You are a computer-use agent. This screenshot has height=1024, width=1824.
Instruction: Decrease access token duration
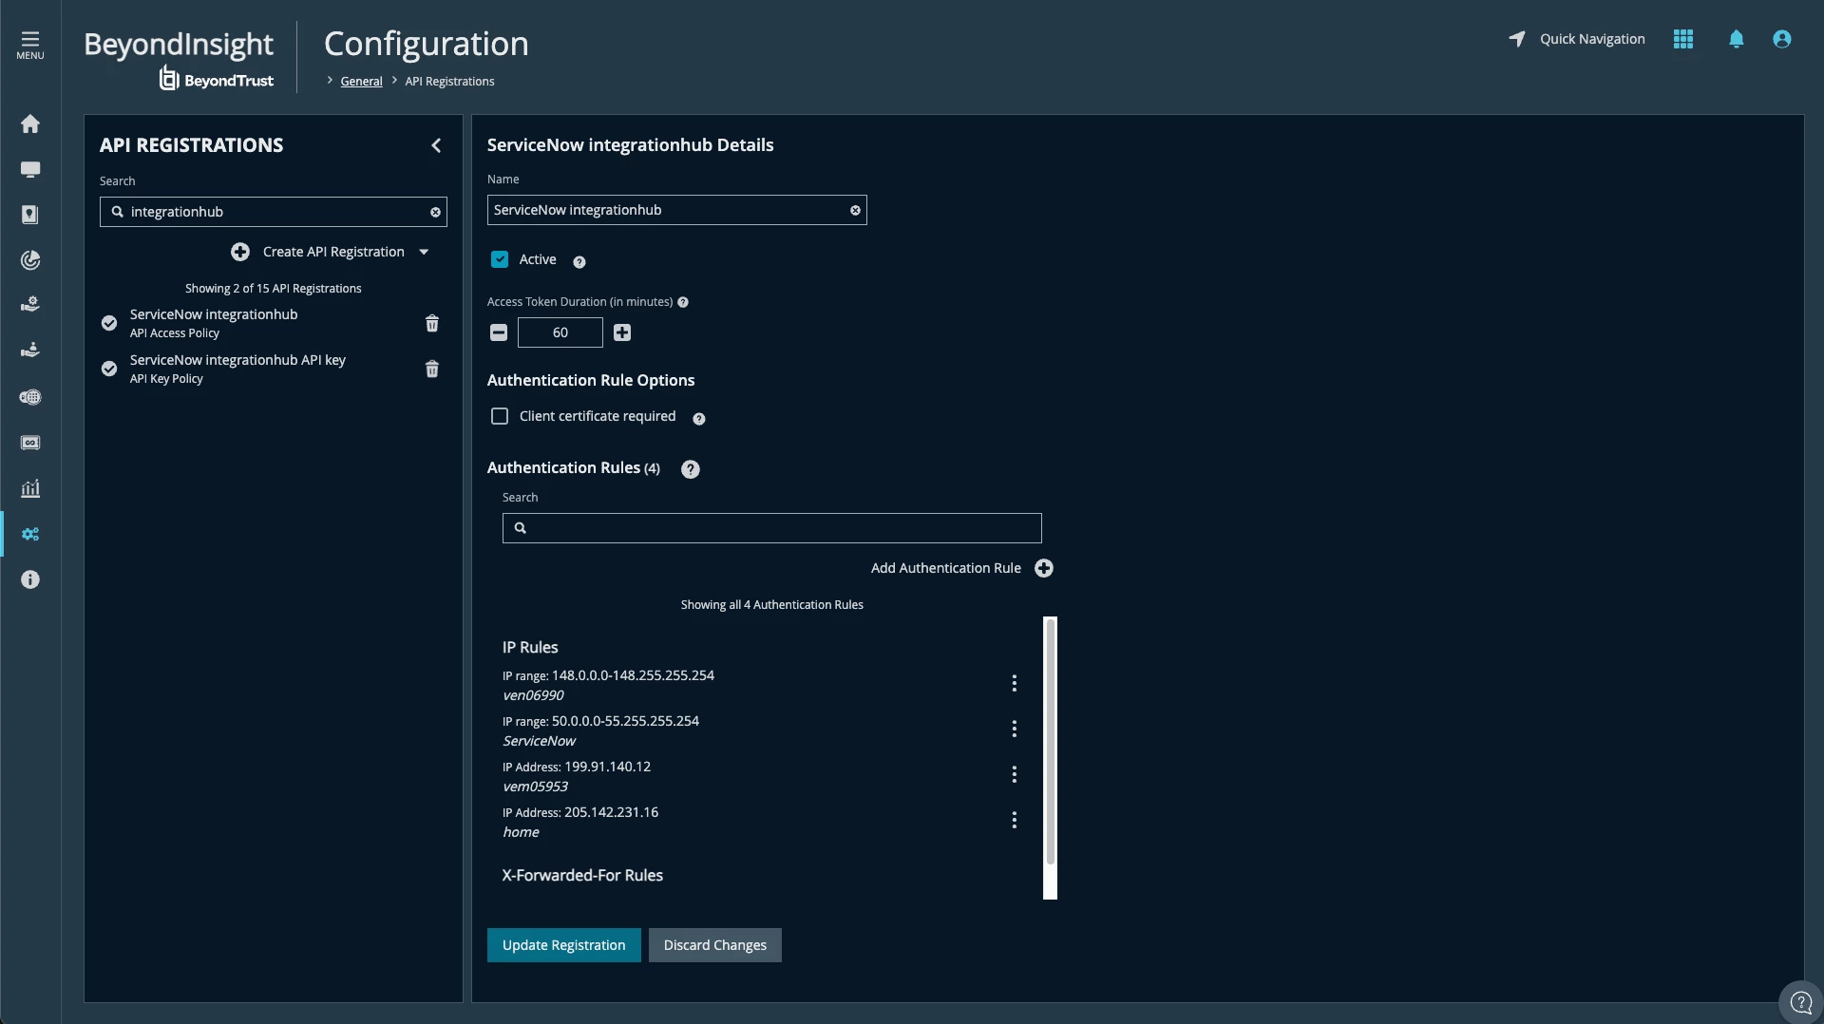pyautogui.click(x=499, y=332)
